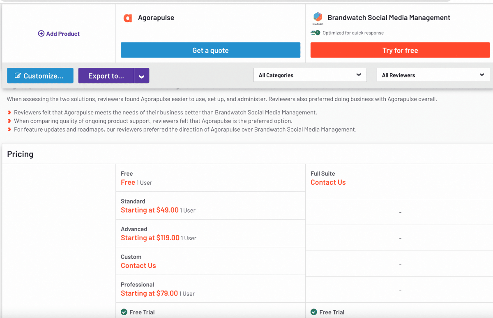Click the Try for free button
The image size is (493, 318).
400,50
